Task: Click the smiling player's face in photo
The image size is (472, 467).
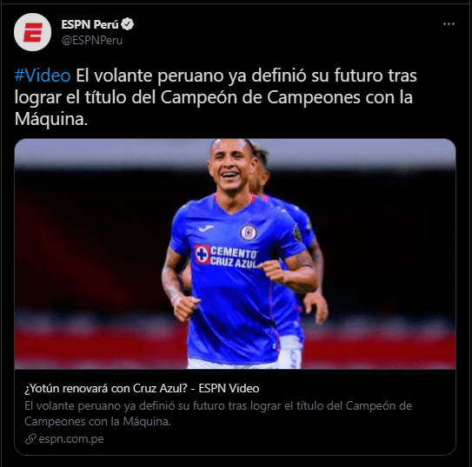Action: 230,169
